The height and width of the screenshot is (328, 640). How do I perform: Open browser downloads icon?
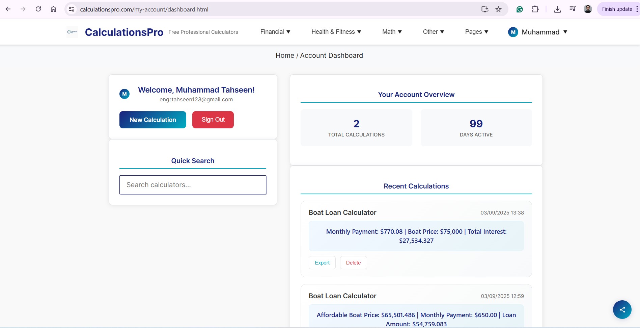pos(557,9)
